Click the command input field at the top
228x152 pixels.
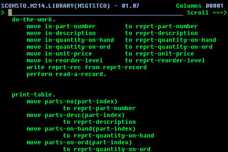pyautogui.click(x=96, y=12)
